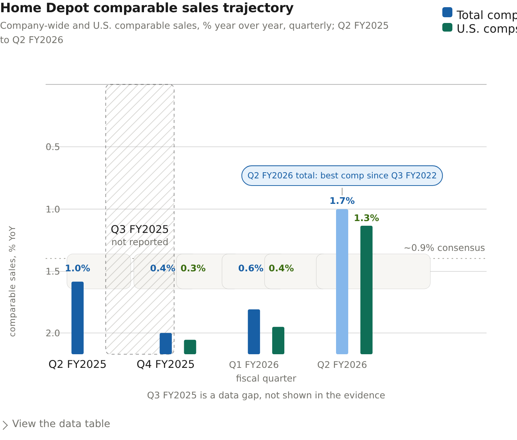Click the best comp since Q3 FY2022 callout
517x440 pixels.
342,175
